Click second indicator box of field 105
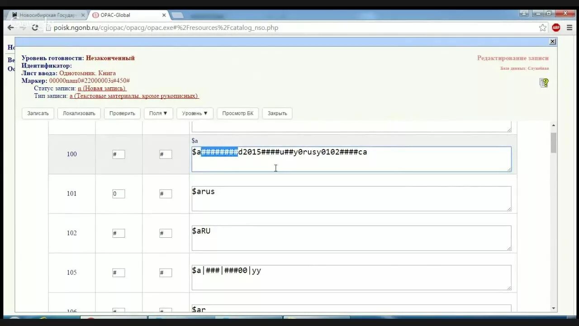 click(166, 273)
